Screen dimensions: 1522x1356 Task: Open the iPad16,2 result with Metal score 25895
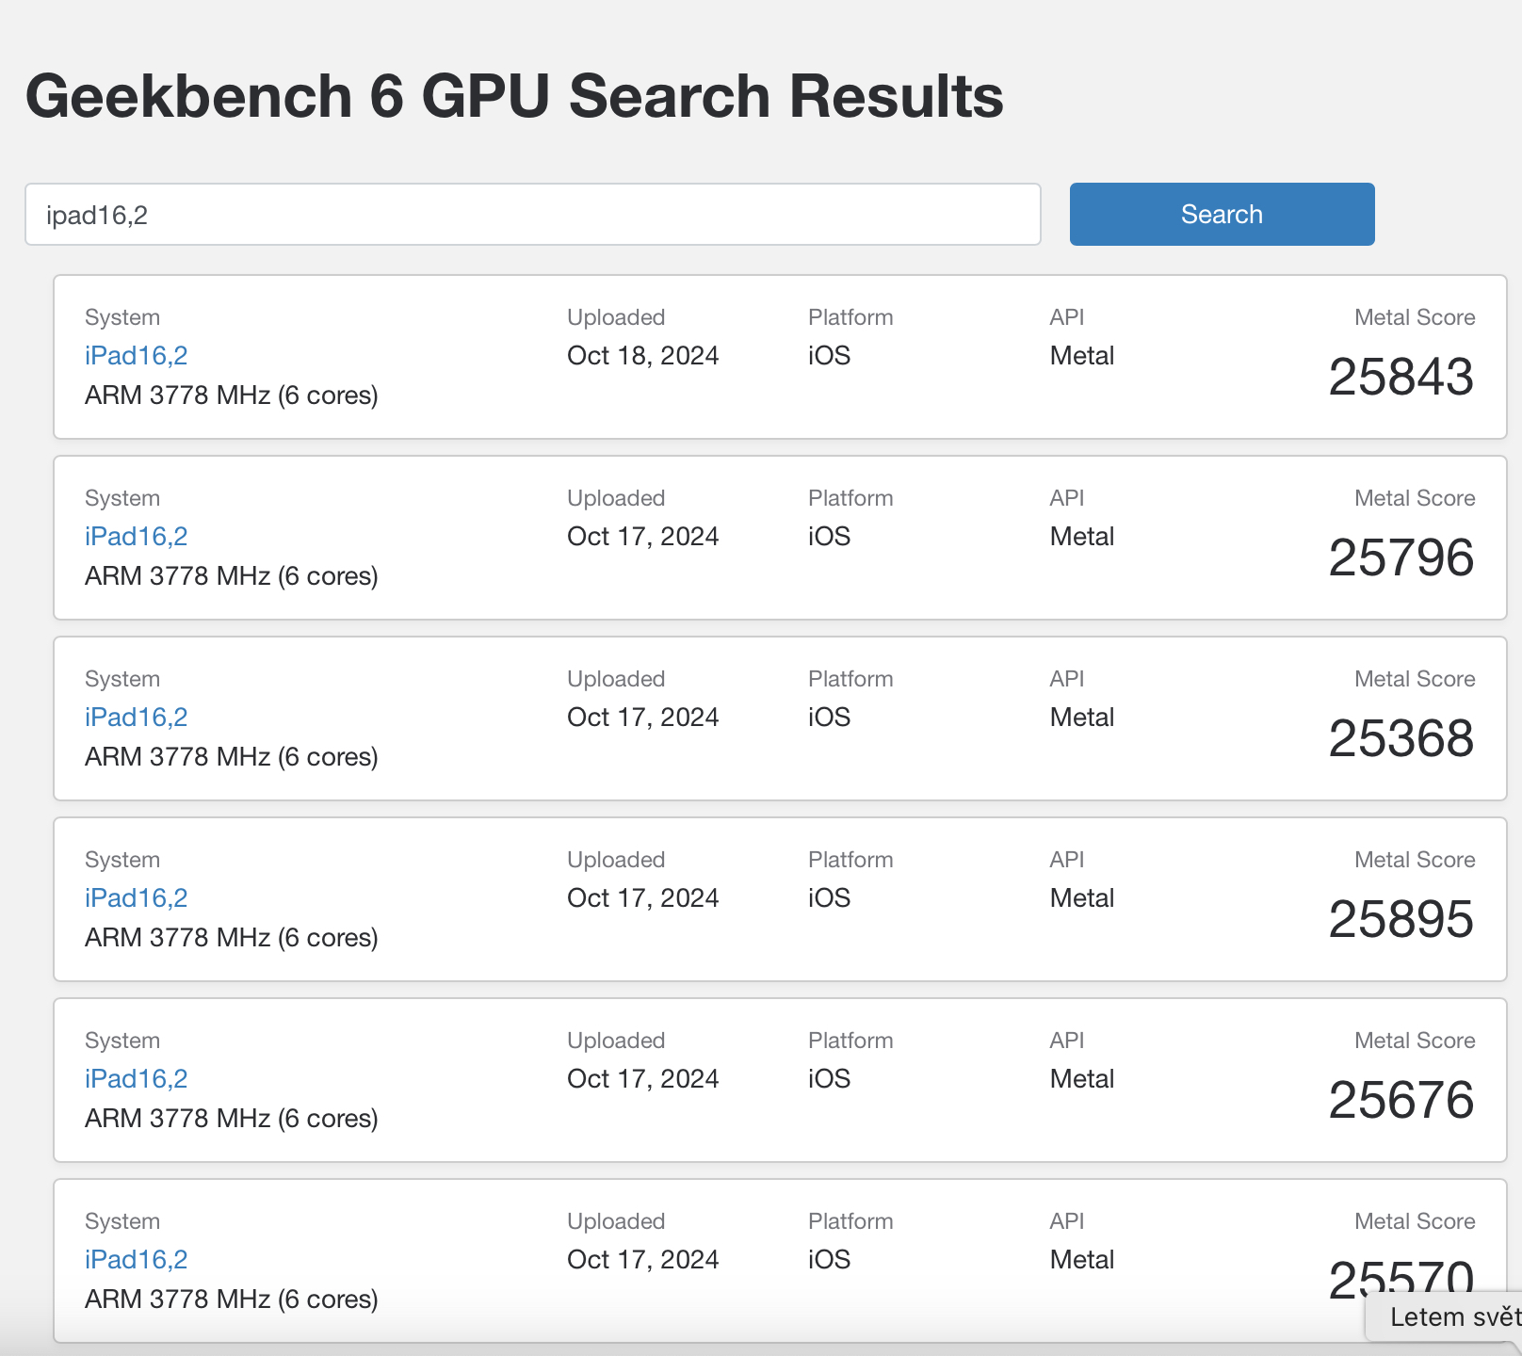135,897
